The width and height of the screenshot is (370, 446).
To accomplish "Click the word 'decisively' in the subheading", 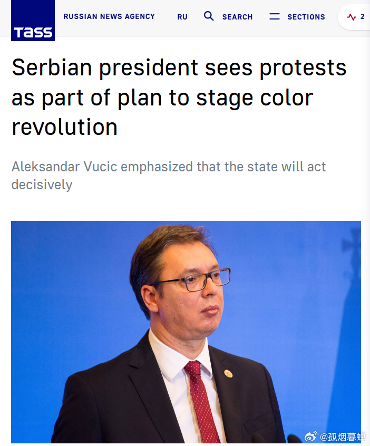I will [42, 185].
